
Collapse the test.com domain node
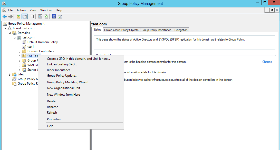[x=15, y=38]
